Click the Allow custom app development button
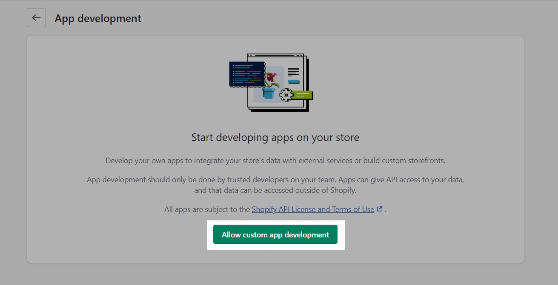The height and width of the screenshot is (285, 558). tap(275, 234)
